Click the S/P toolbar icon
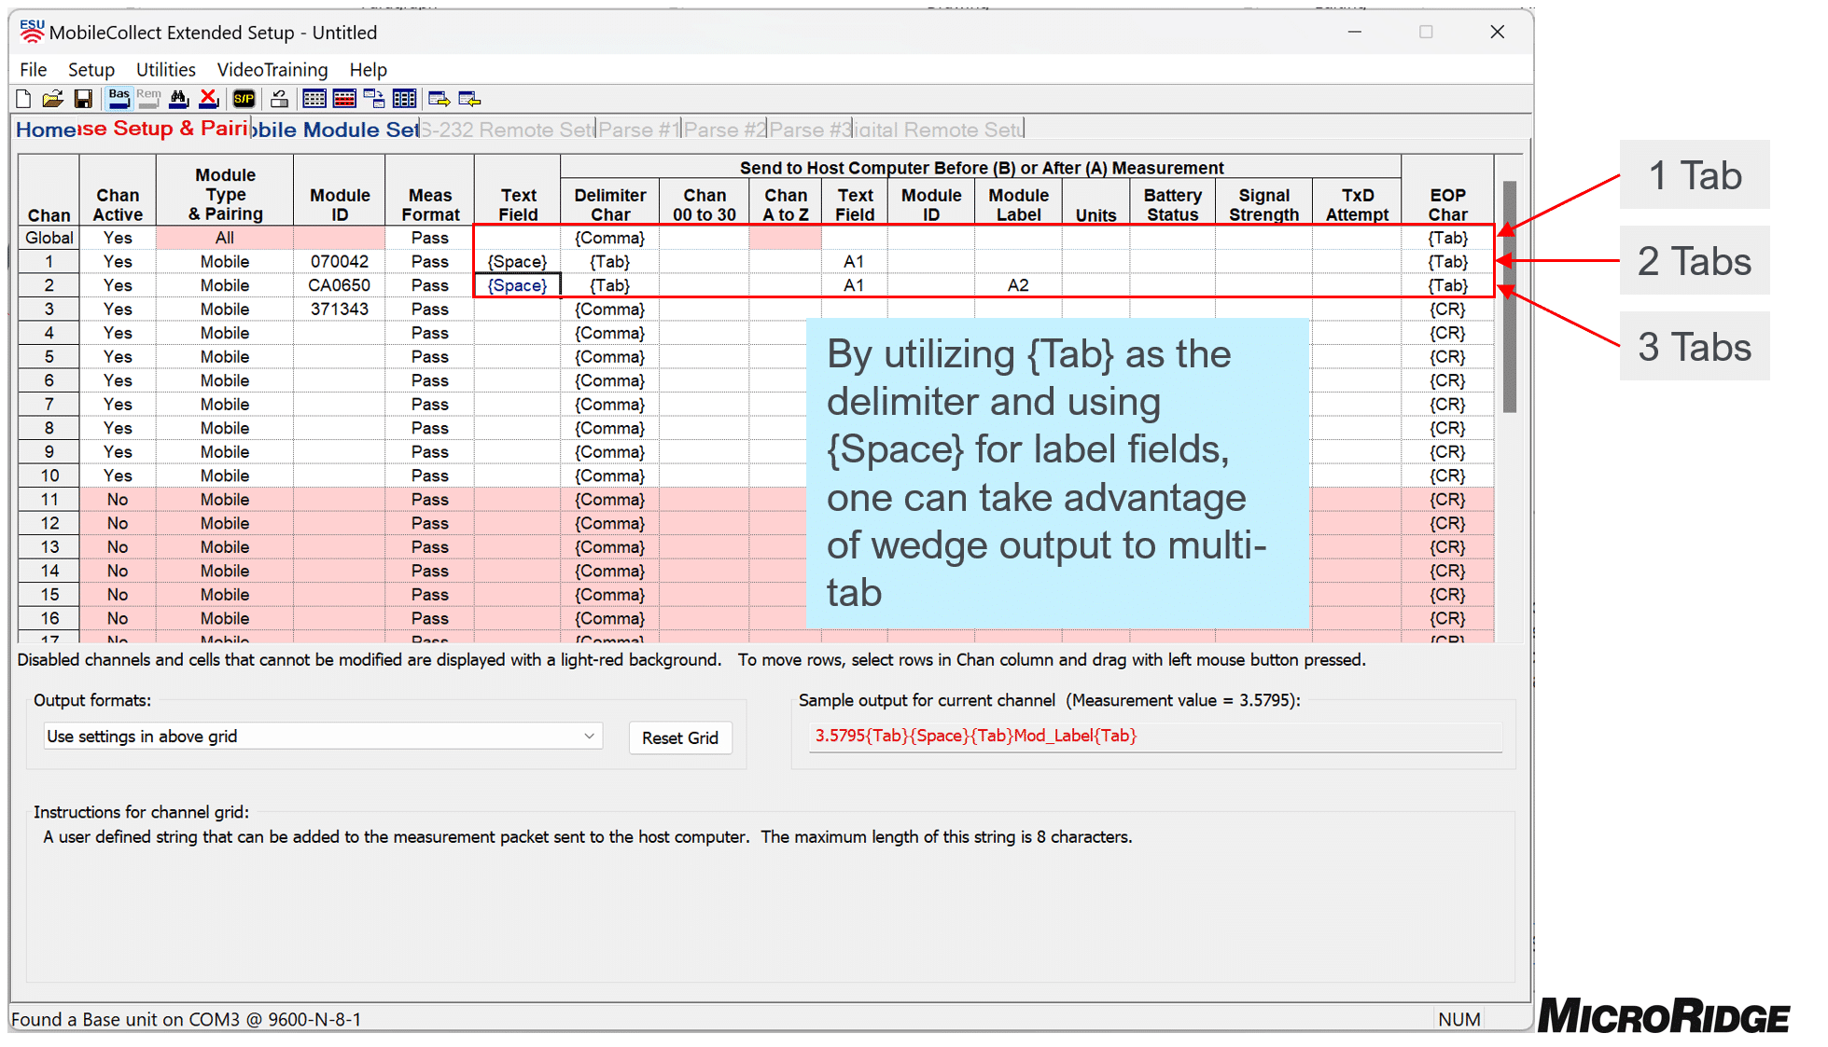 (x=244, y=99)
